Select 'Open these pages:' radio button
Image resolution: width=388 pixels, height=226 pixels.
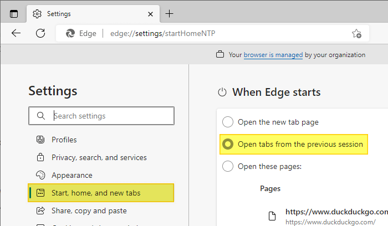[x=228, y=166]
